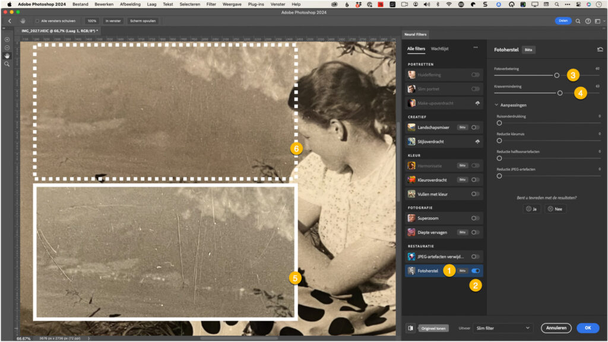Click the Kleuroverdracht filter icon
The image size is (608, 342).
(x=411, y=180)
